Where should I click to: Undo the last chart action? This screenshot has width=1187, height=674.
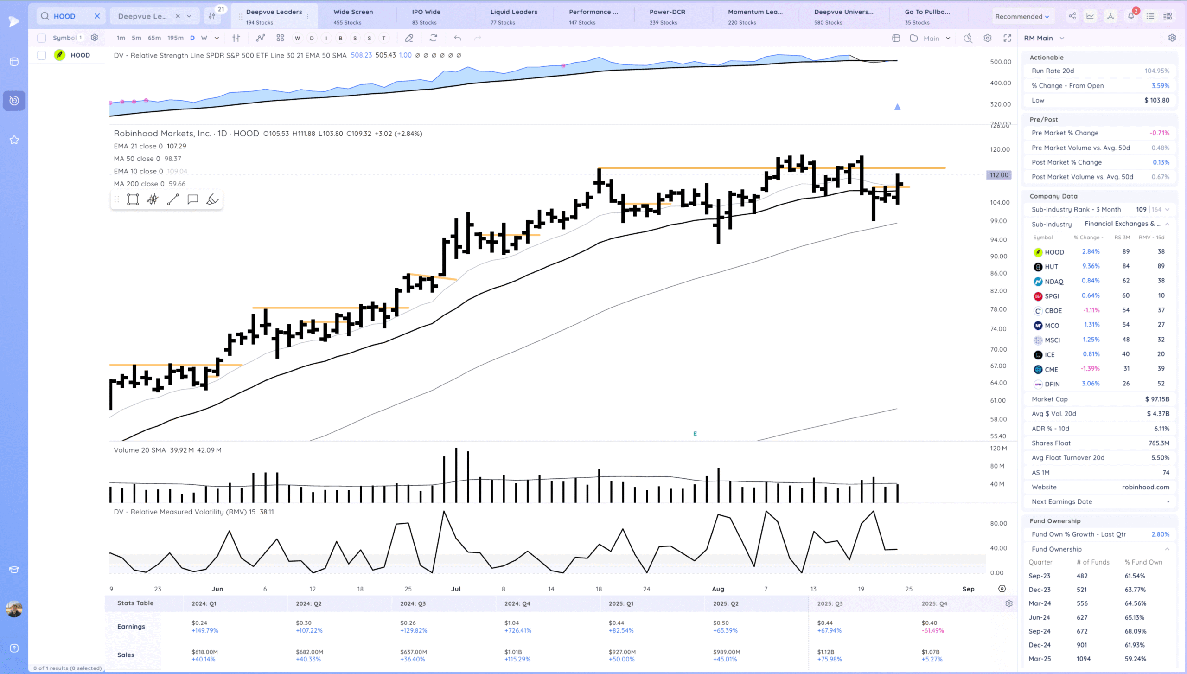(458, 38)
